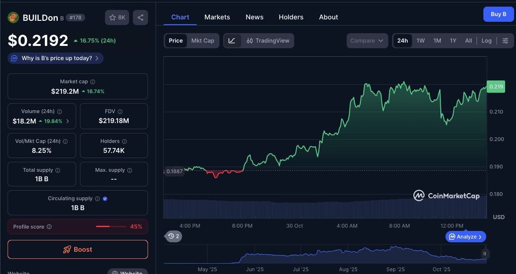The width and height of the screenshot is (516, 274).
Task: Select the line chart icon
Action: click(x=232, y=41)
